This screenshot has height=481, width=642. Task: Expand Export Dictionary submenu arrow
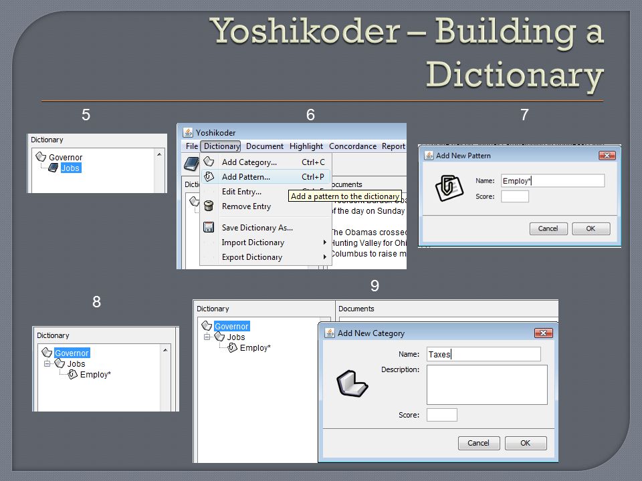[324, 257]
